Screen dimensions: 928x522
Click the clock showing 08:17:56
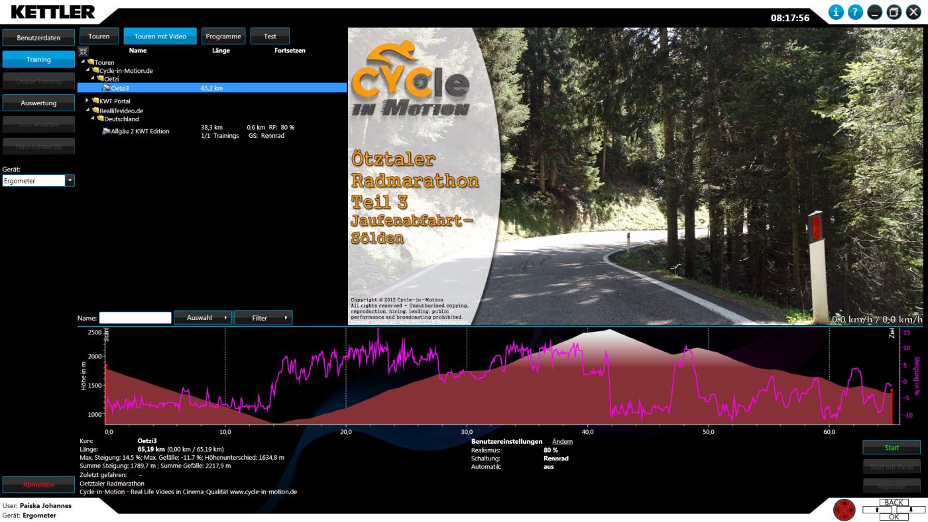pos(789,18)
